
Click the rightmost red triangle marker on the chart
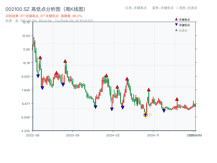(x=177, y=99)
